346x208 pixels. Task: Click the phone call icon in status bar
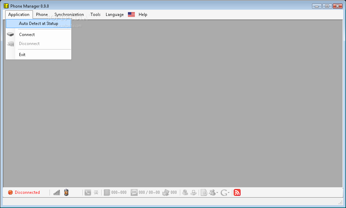pyautogui.click(x=88, y=192)
